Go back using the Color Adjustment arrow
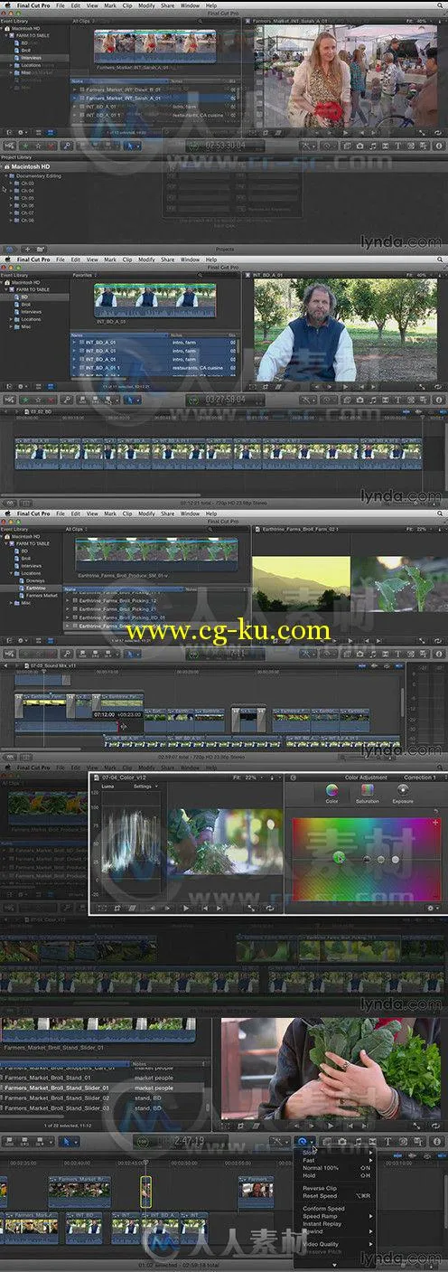 click(x=293, y=777)
